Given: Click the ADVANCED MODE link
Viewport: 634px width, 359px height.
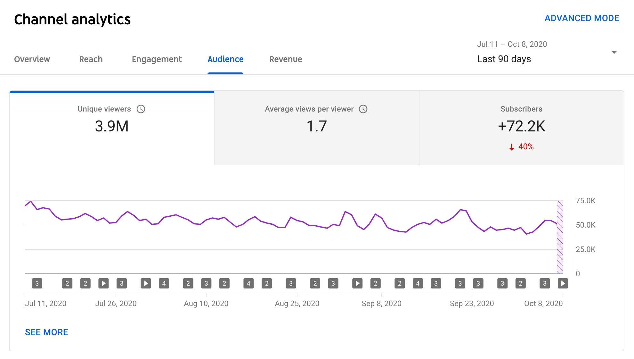Looking at the screenshot, I should pyautogui.click(x=581, y=18).
